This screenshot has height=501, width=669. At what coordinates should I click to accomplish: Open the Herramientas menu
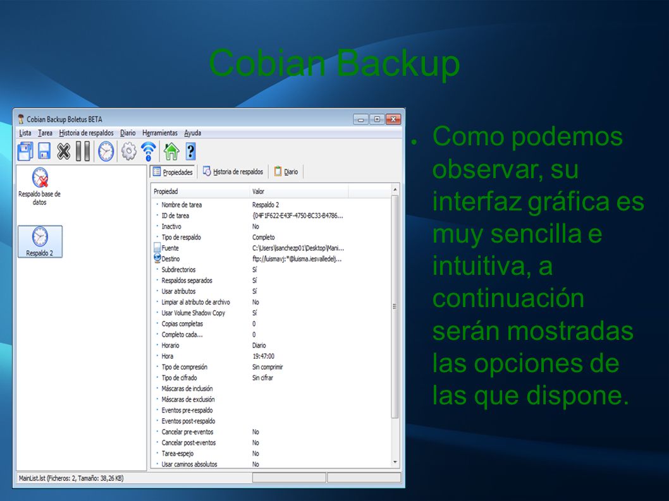click(159, 133)
